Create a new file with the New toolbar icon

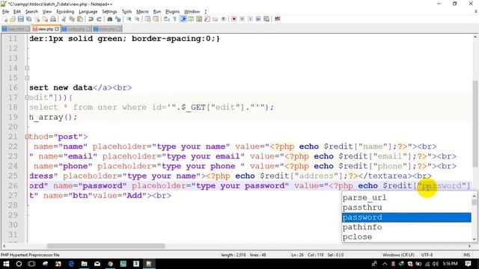point(5,19)
